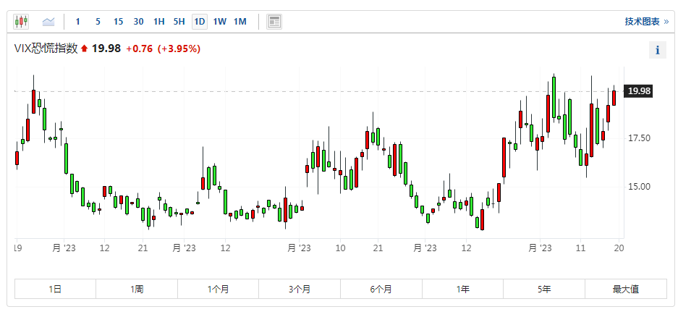Expand chart to 最大值 range
Screen dimensions: 678x312
click(625, 289)
